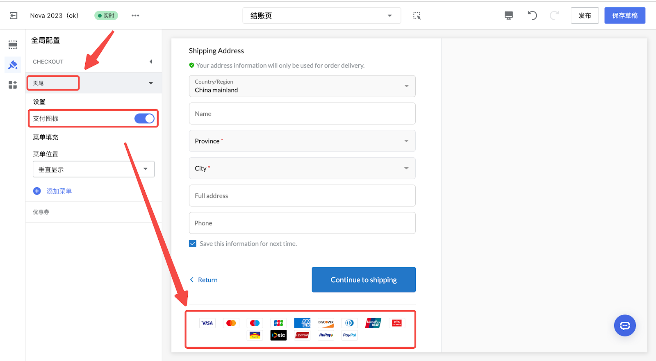The height and width of the screenshot is (361, 656).
Task: Click the exit editor icon
Action: [14, 16]
